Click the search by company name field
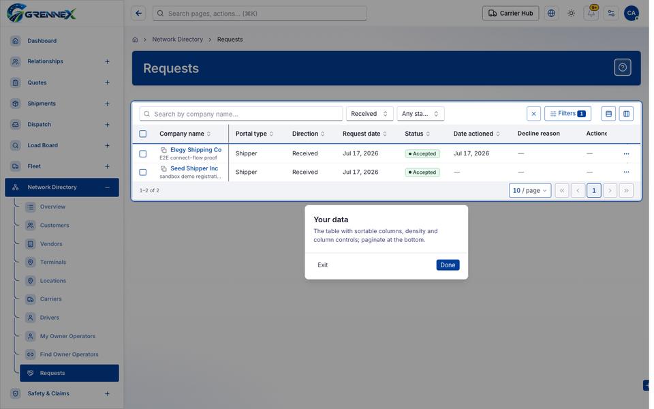 (x=241, y=114)
